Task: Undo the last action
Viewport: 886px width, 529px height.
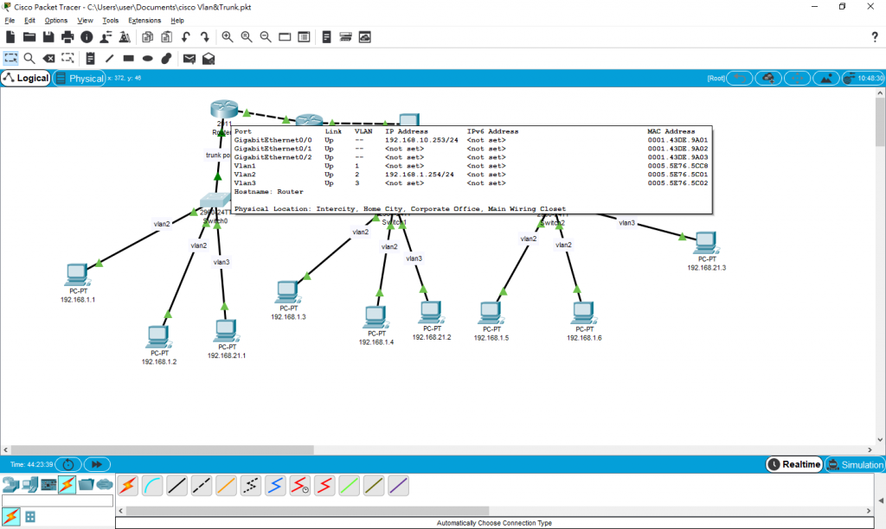Action: click(x=186, y=37)
